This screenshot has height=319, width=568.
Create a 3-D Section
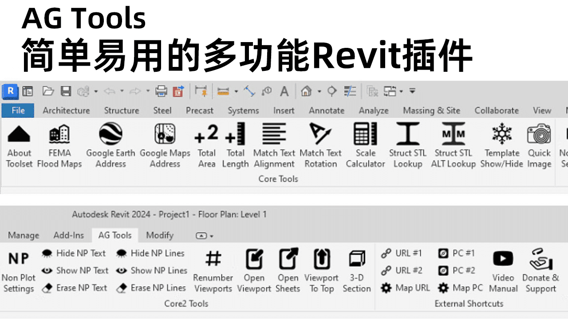click(x=357, y=272)
